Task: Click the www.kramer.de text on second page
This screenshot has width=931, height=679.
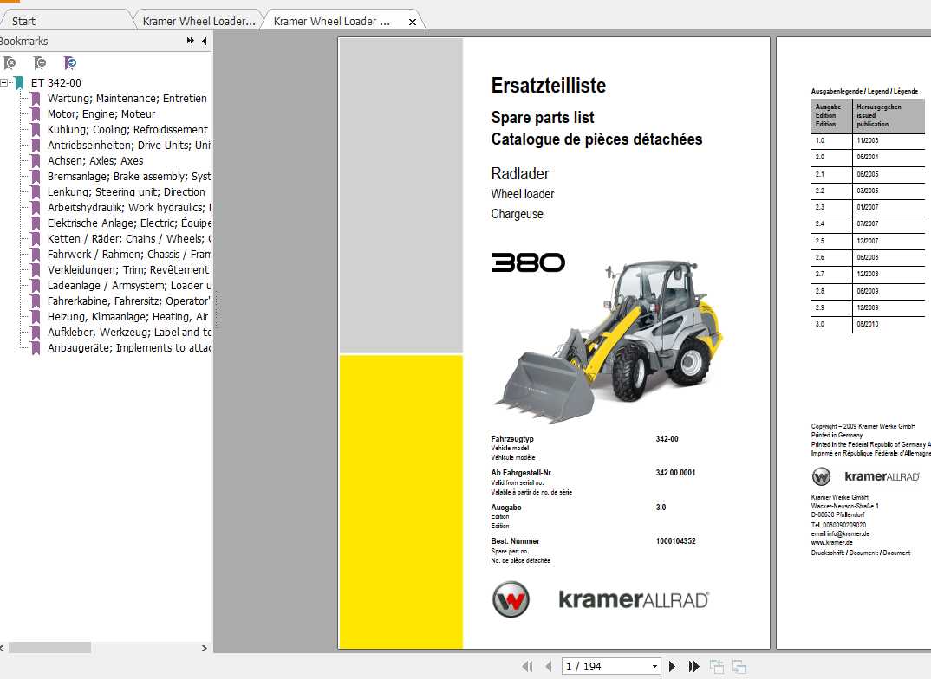Action: point(832,543)
